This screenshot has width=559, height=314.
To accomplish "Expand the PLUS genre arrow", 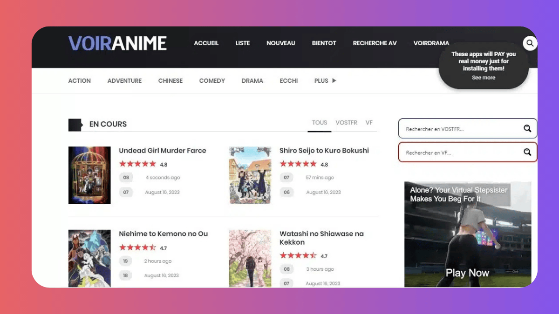I will (x=334, y=80).
